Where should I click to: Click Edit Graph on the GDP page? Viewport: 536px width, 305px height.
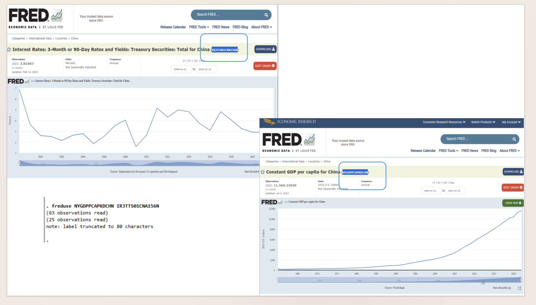point(512,187)
